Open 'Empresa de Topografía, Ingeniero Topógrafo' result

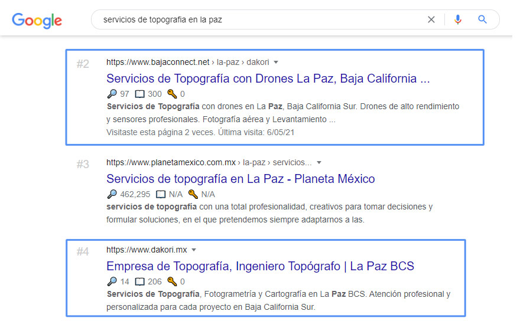pos(260,266)
